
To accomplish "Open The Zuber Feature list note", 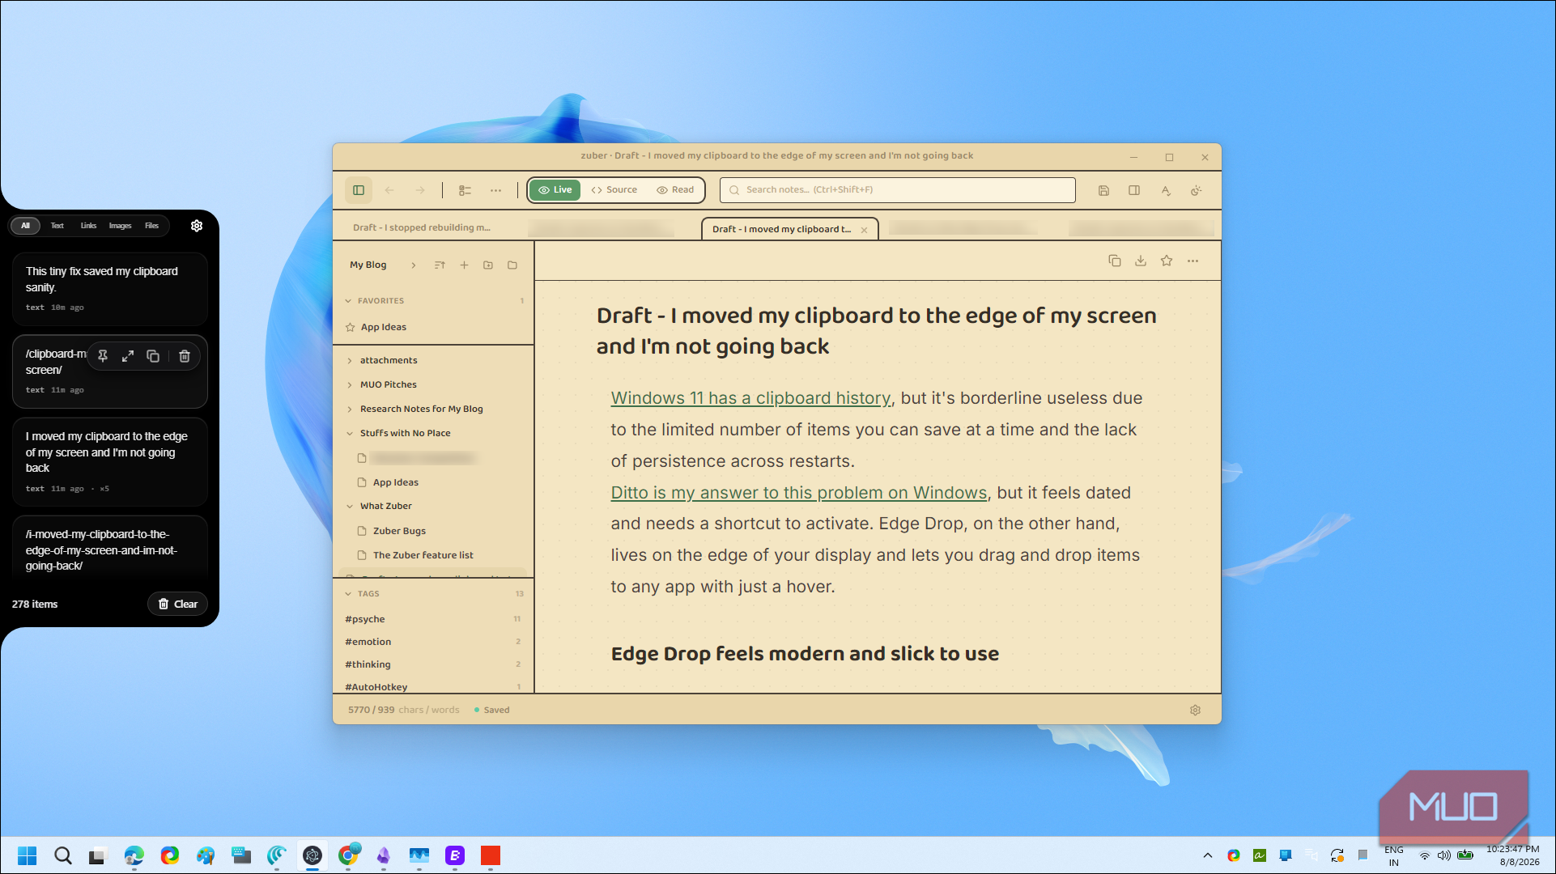I will pyautogui.click(x=423, y=556).
